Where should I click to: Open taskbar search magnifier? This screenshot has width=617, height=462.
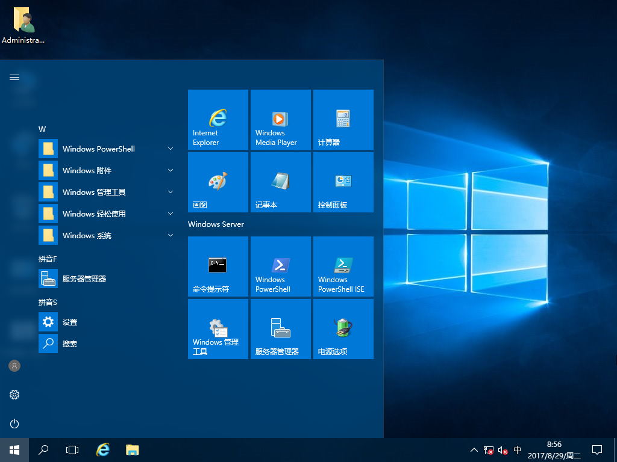[x=43, y=450]
